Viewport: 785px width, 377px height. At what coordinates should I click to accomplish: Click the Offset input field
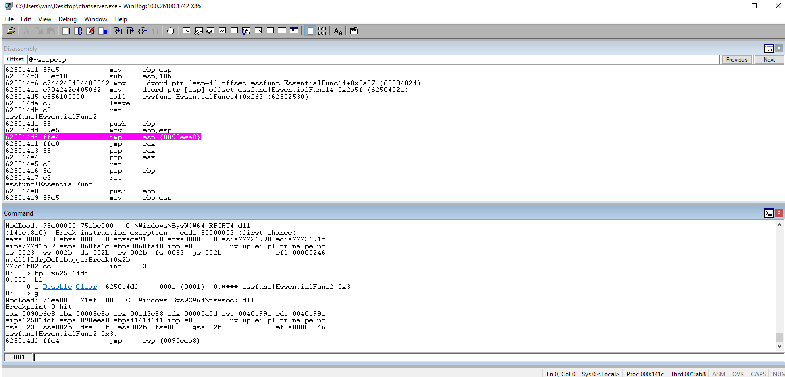pos(373,60)
